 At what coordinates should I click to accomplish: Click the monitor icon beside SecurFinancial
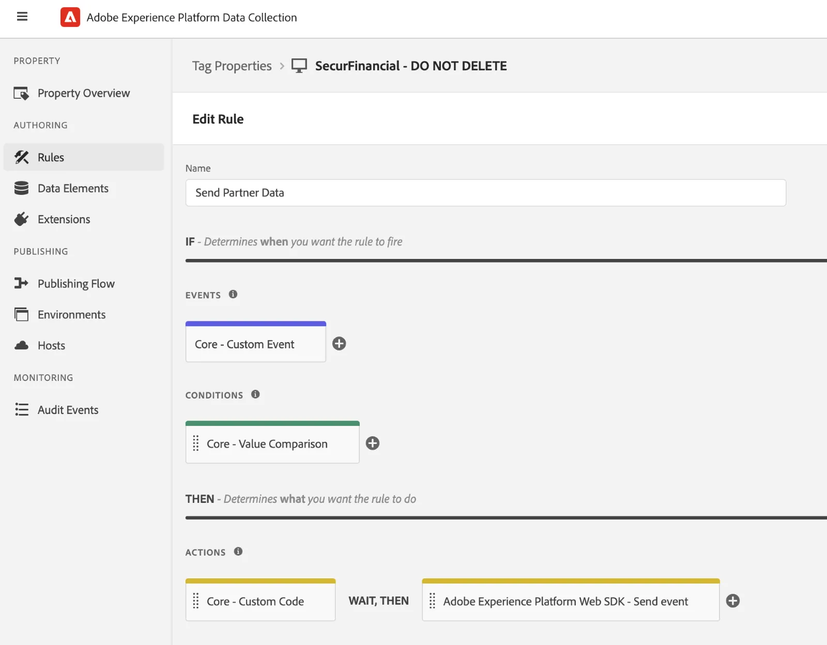[x=299, y=66]
